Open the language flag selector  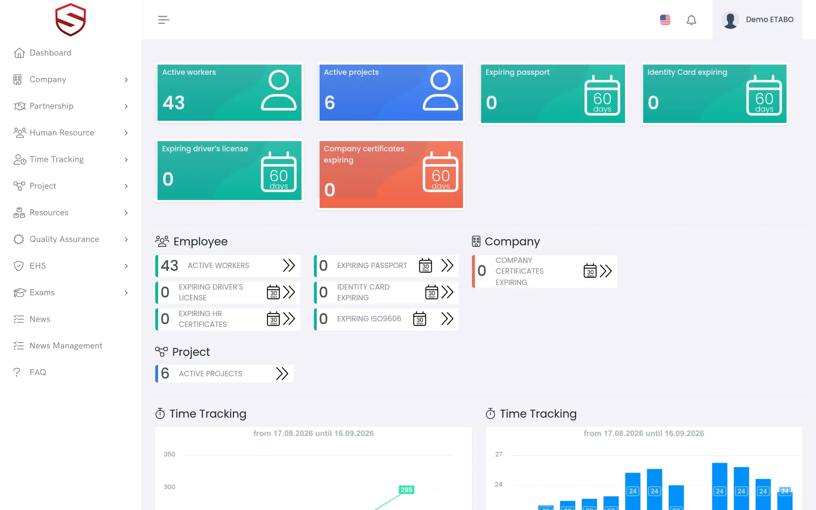[665, 19]
